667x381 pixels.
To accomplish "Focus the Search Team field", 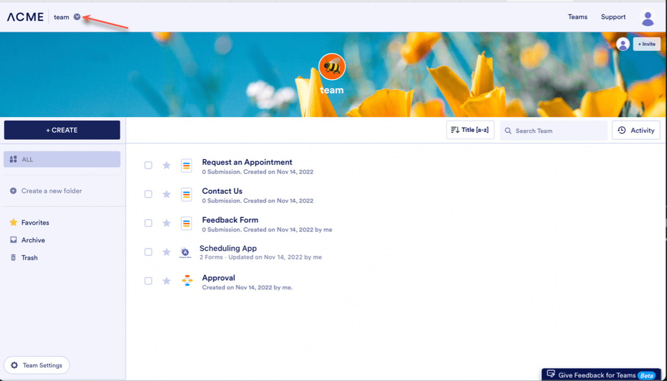I will (554, 130).
